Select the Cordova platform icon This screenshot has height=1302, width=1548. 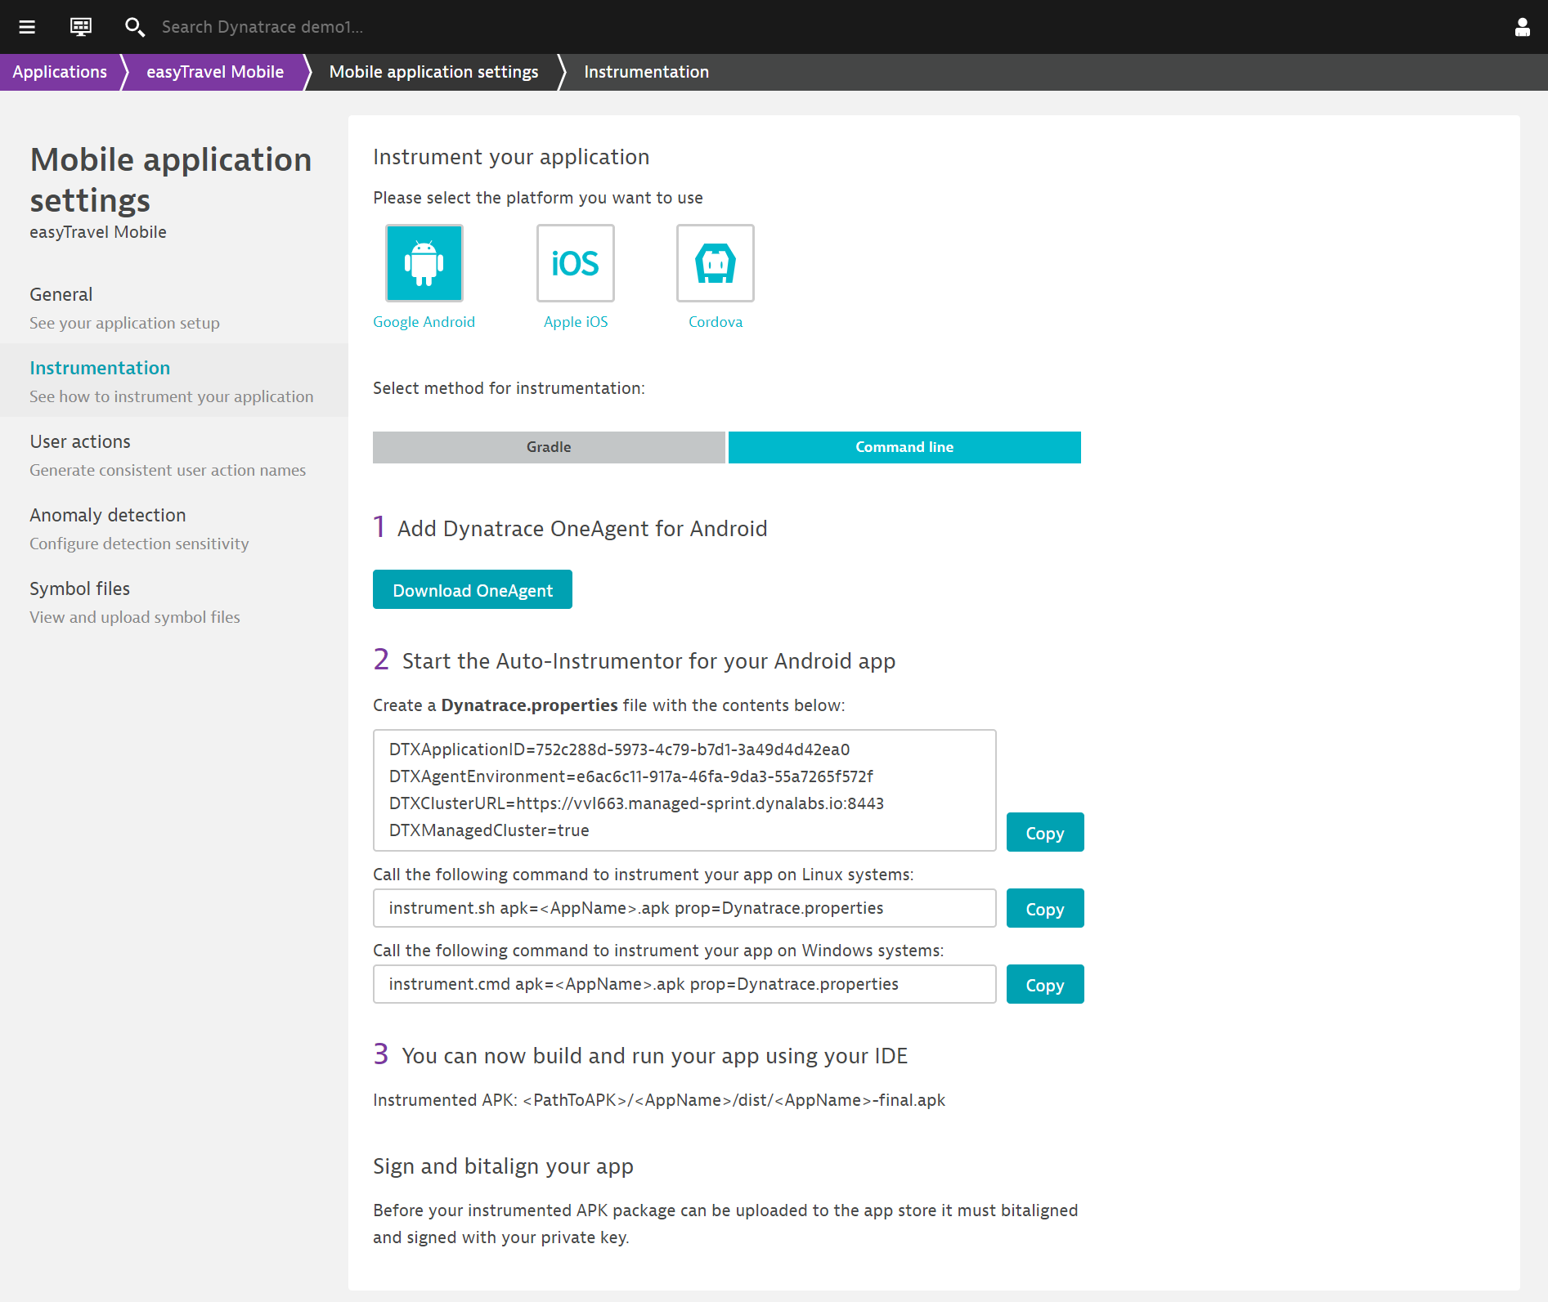click(x=715, y=263)
